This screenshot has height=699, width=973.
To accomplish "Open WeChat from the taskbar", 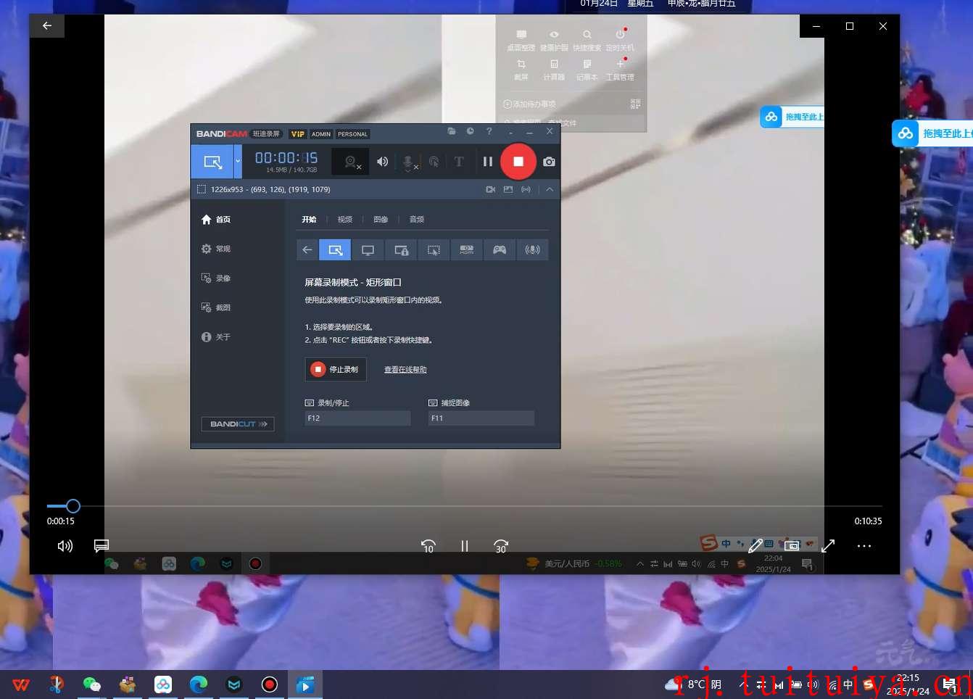I will (x=92, y=684).
